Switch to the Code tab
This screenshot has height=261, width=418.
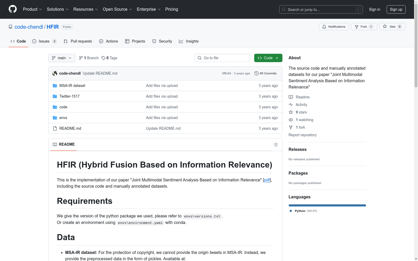(18, 41)
